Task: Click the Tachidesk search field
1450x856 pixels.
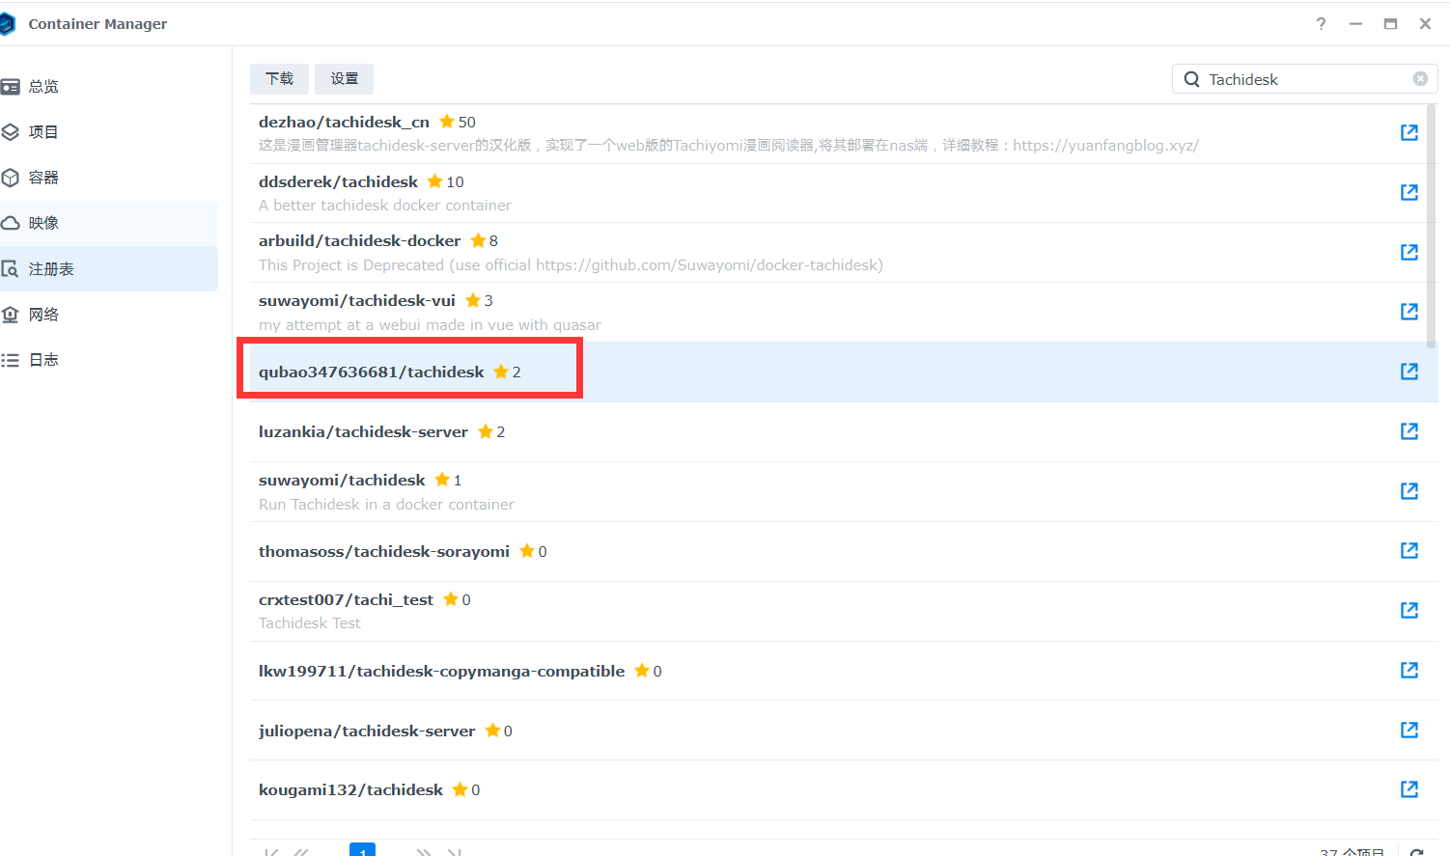Action: pyautogui.click(x=1305, y=79)
